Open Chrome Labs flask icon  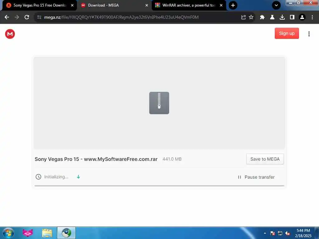(x=272, y=17)
